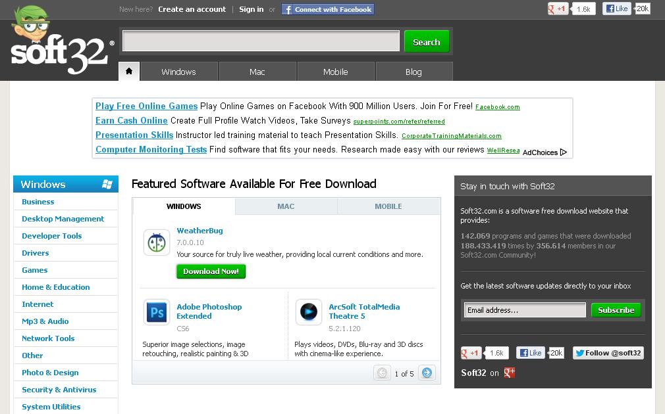This screenshot has width=665, height=414.
Task: Open Presentation Skills ad link
Action: tap(134, 135)
